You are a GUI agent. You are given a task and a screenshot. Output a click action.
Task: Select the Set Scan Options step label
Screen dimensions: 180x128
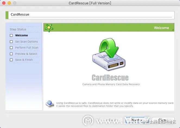(x=26, y=41)
